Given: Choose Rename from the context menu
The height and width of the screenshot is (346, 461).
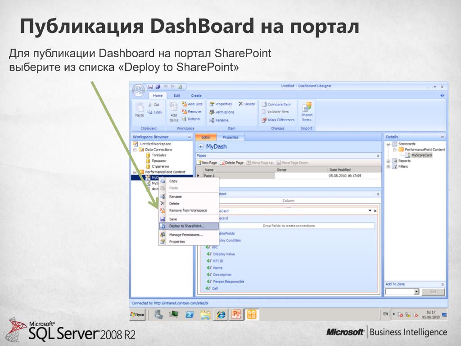Looking at the screenshot, I should [x=189, y=196].
